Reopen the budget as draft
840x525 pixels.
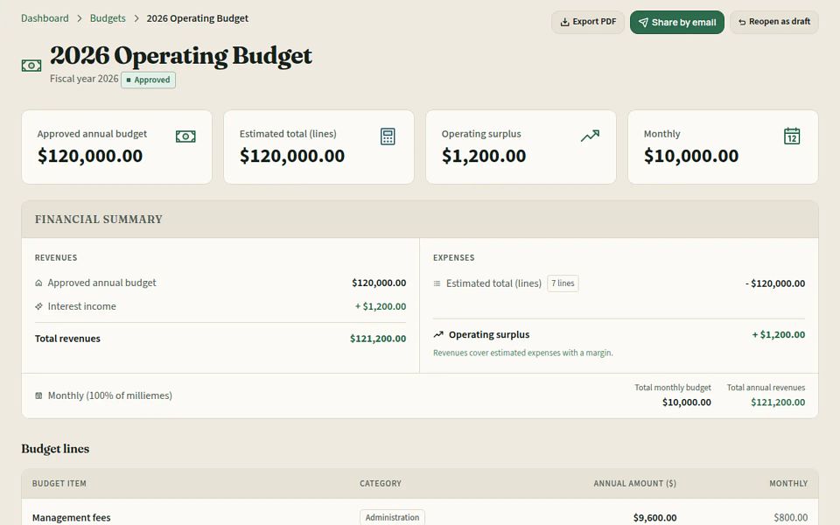[774, 22]
